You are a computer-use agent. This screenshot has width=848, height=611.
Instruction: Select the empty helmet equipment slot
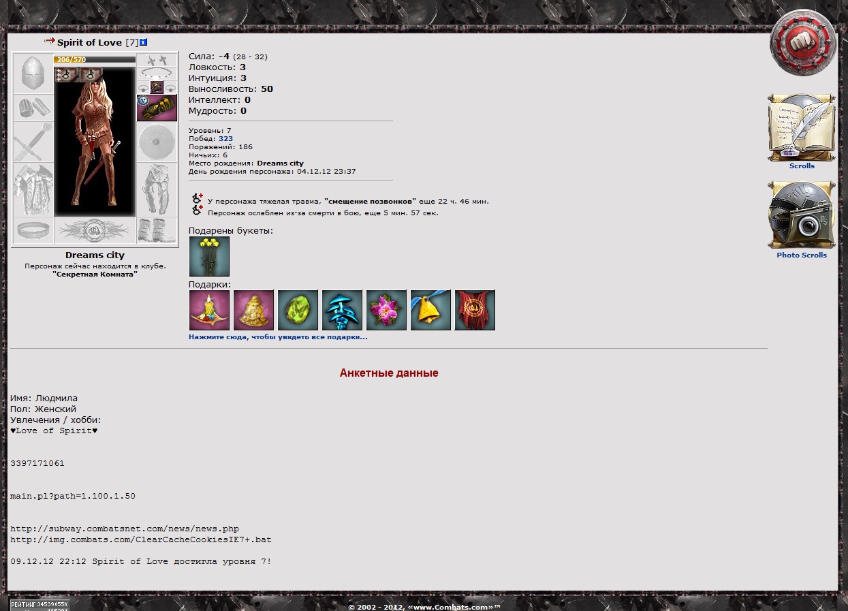[33, 74]
